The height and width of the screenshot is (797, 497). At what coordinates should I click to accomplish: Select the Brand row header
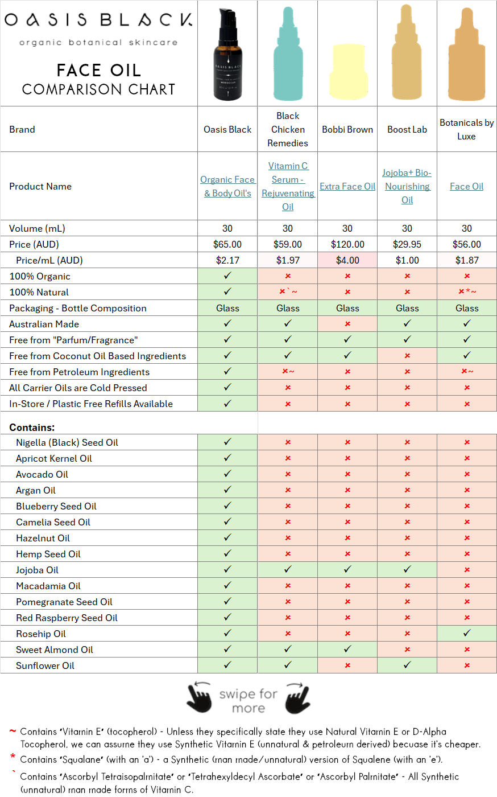point(22,129)
